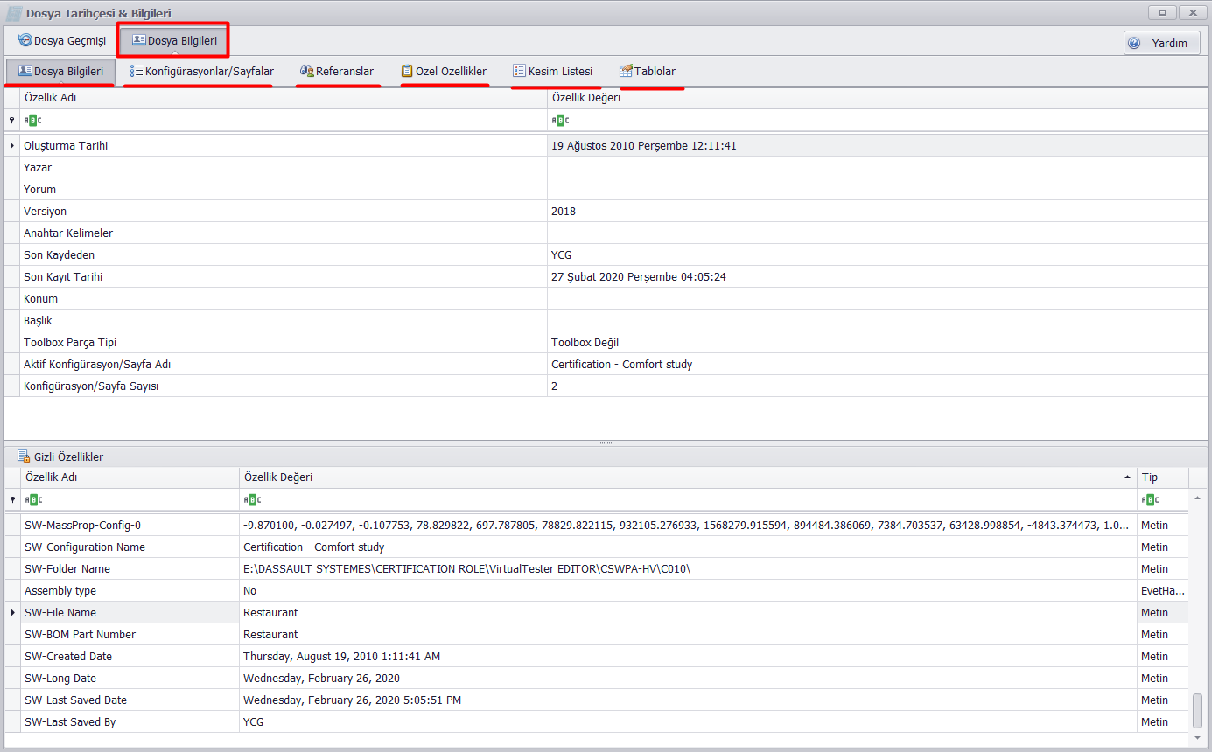The height and width of the screenshot is (752, 1212).
Task: Click the Yardım help button
Action: [1161, 43]
